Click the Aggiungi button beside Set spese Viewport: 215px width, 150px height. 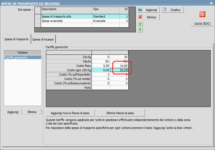tap(148, 10)
